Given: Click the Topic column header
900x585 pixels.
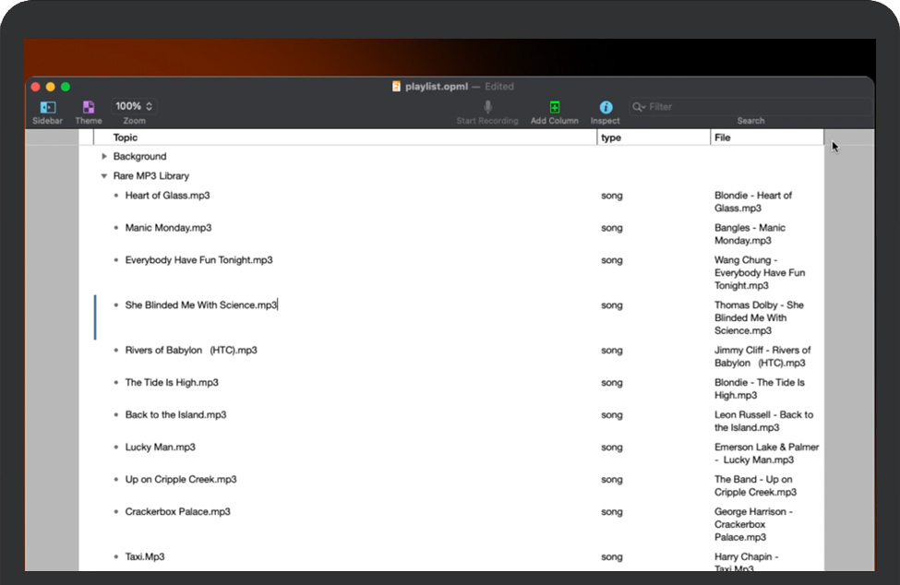Looking at the screenshot, I should coord(126,137).
